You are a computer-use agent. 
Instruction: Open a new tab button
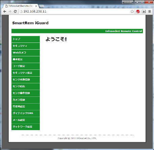pos(42,6)
